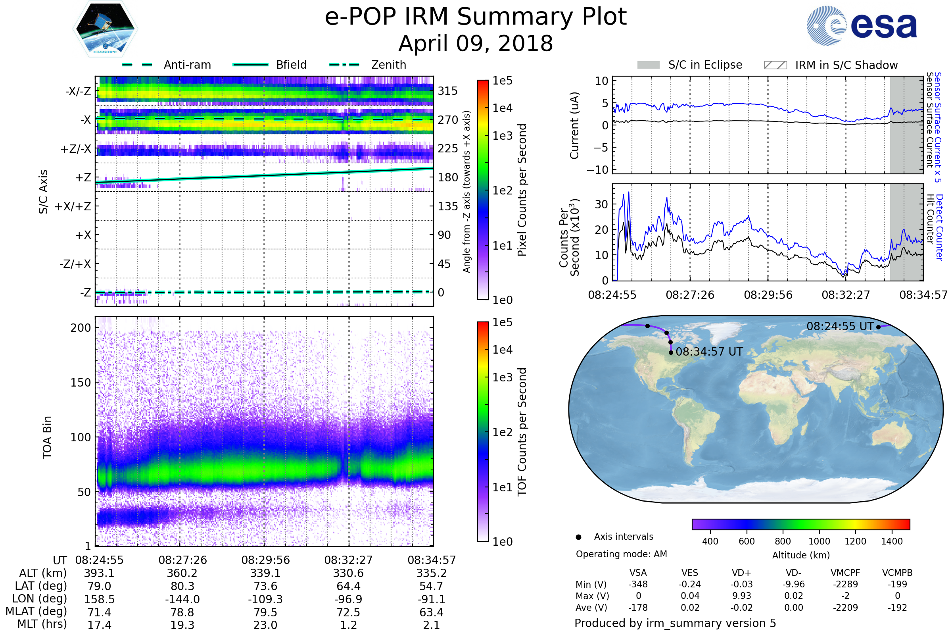Click the VMCPF voltage column header
Screen dimensions: 952x635
tap(845, 573)
